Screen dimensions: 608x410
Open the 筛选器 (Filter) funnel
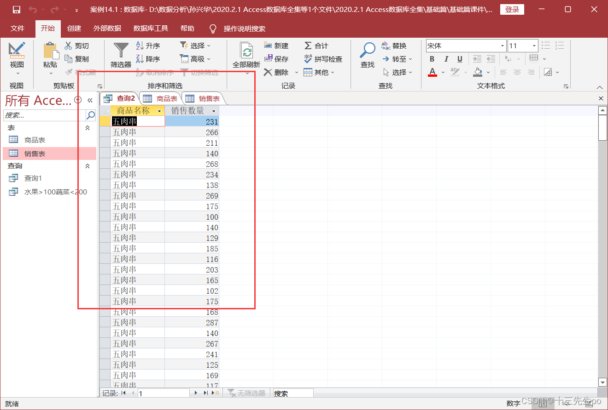(x=121, y=50)
